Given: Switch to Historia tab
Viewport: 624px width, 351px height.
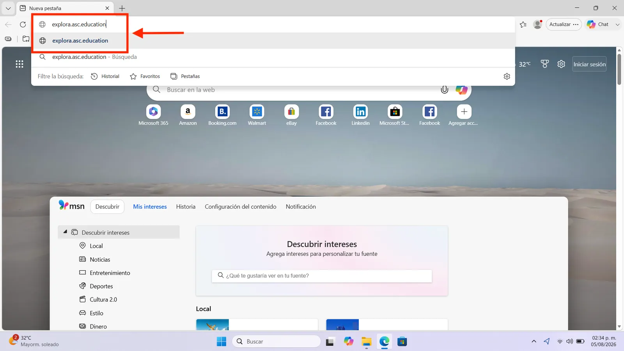Looking at the screenshot, I should 186,207.
